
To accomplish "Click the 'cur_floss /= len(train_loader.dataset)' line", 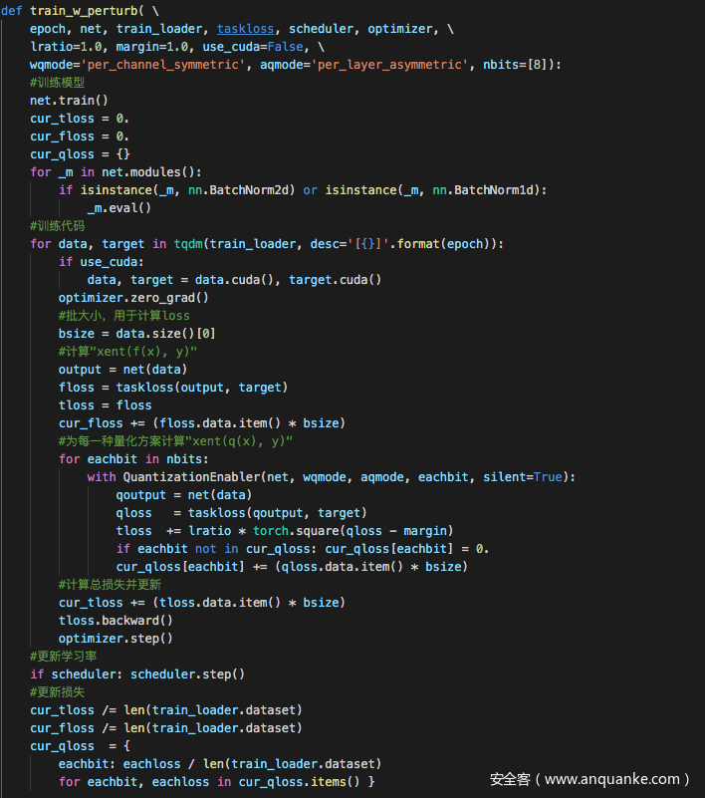I will (x=166, y=728).
